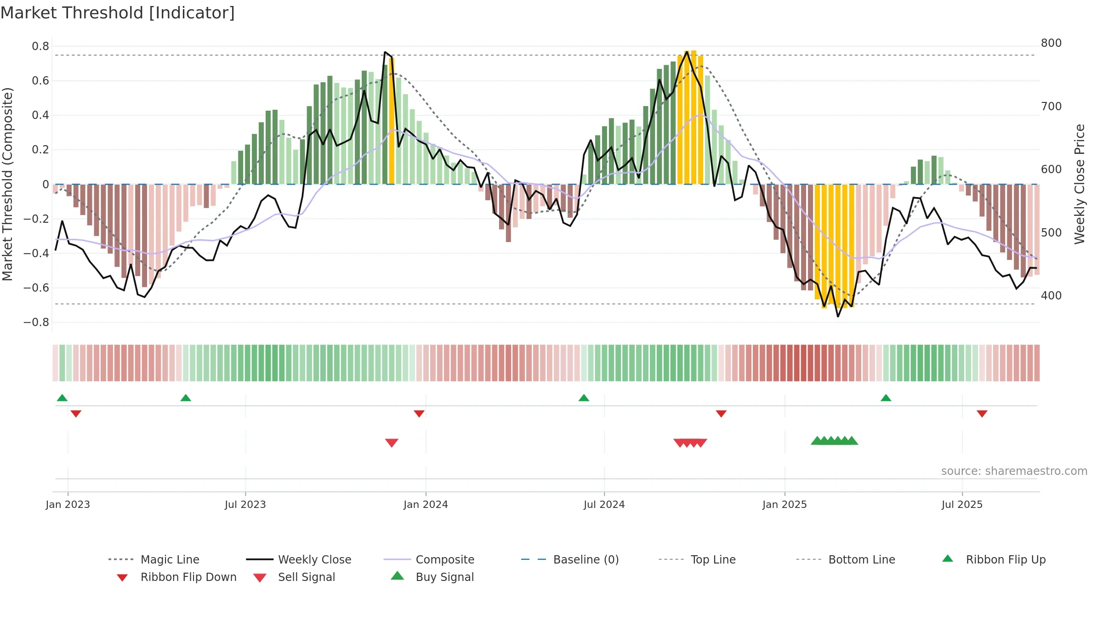Click the Jul 2025 x-axis label
The image size is (1103, 620).
click(962, 504)
